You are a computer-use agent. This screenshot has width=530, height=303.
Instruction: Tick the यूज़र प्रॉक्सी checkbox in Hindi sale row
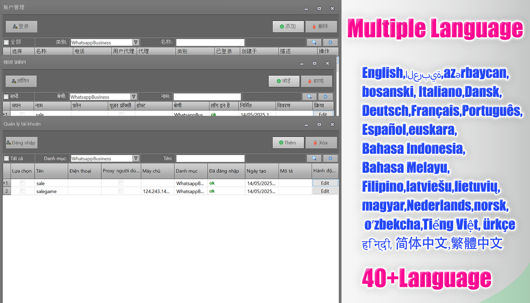(121, 114)
